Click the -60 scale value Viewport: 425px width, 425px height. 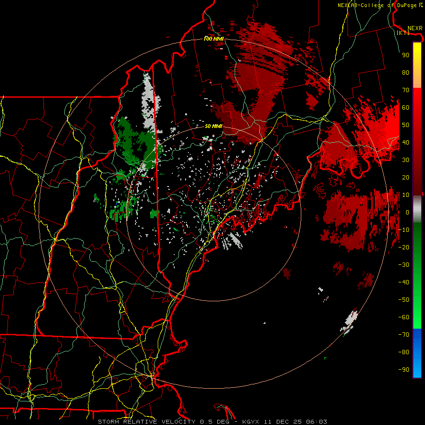coord(404,317)
